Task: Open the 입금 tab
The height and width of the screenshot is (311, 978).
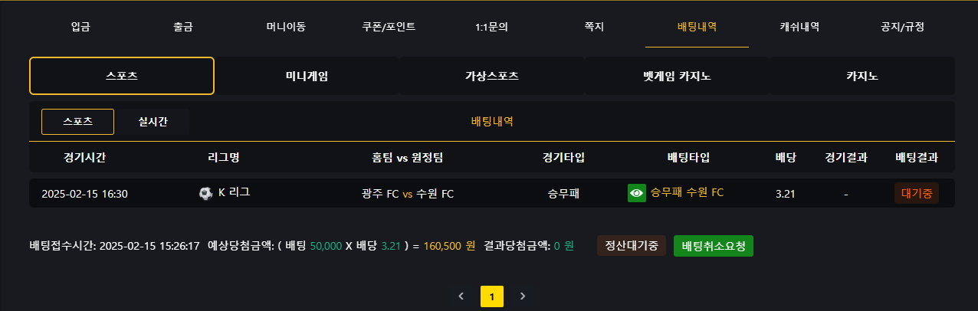Action: (x=80, y=27)
